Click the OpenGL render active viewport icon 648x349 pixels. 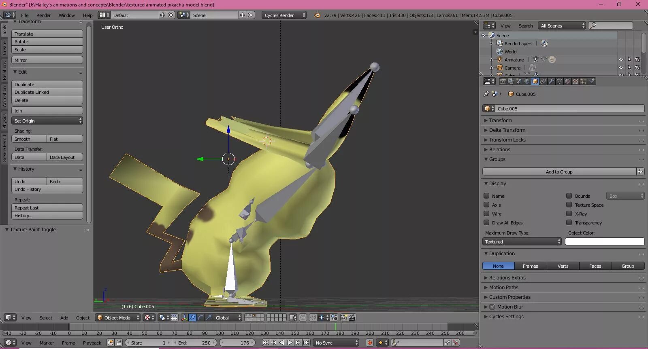pyautogui.click(x=344, y=317)
